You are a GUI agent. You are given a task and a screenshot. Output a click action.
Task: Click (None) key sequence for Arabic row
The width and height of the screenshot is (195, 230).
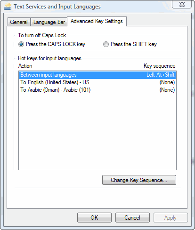(x=167, y=90)
